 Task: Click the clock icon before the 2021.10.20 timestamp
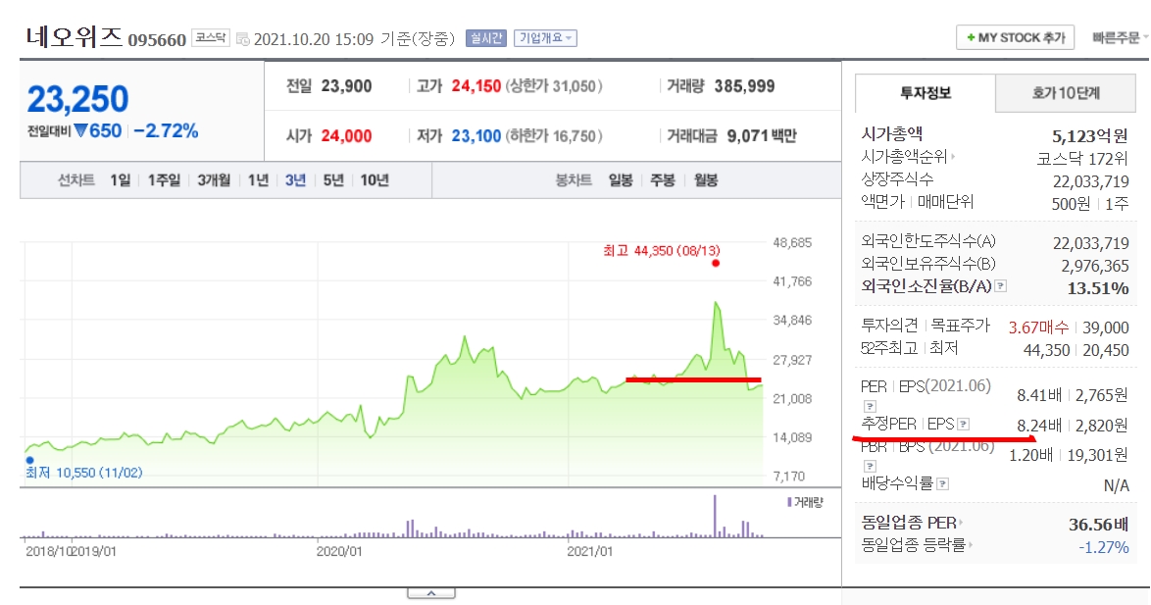tap(243, 39)
